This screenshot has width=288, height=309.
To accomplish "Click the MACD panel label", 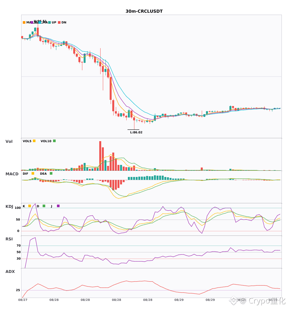I will [x=12, y=174].
